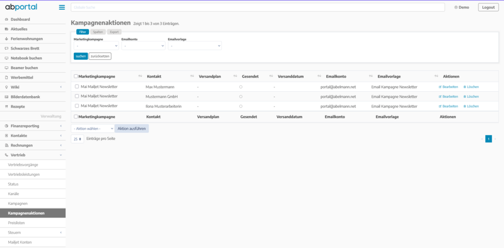504x248 pixels.
Task: Click the Dashboard icon in sidebar
Action: (x=6, y=20)
